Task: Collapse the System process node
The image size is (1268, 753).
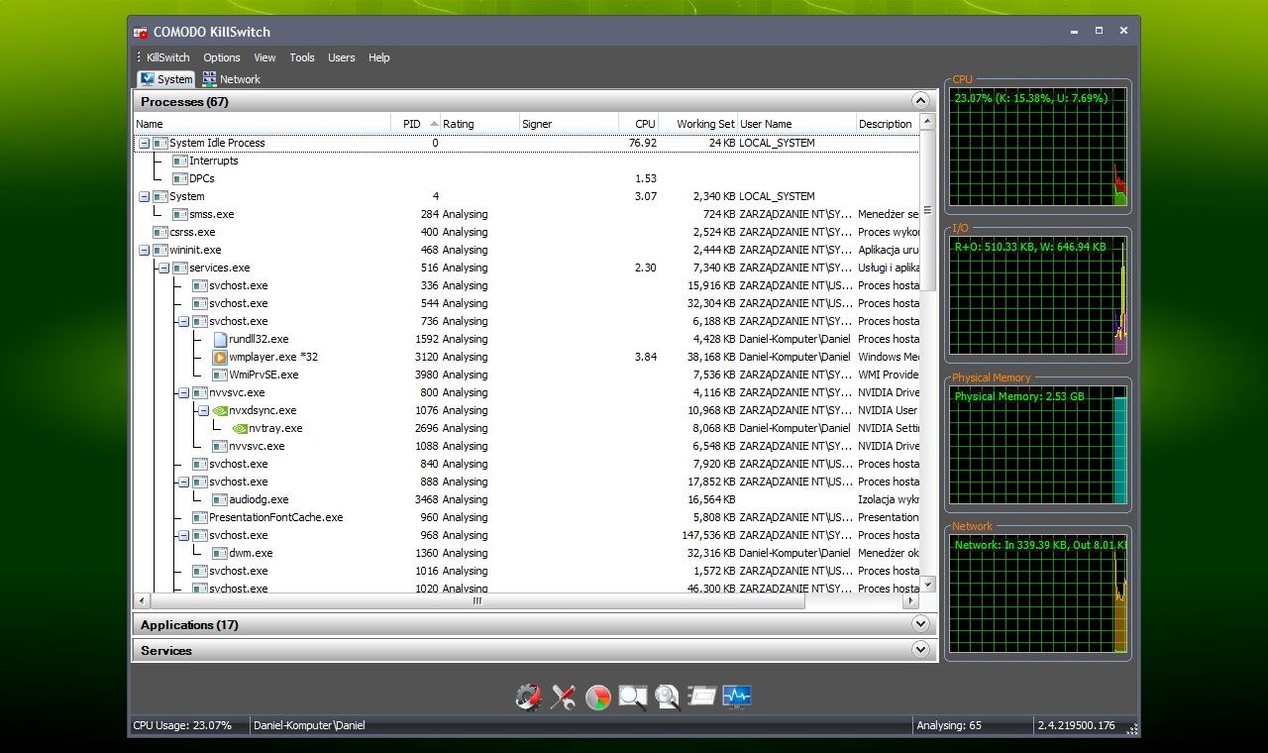Action: coord(144,196)
